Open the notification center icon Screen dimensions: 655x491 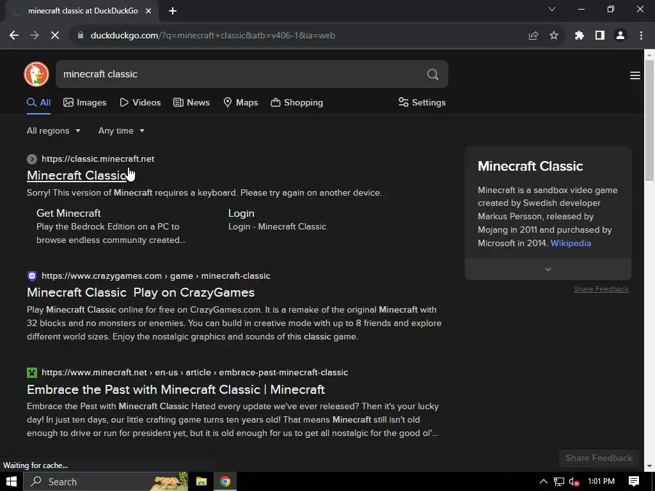point(634,481)
